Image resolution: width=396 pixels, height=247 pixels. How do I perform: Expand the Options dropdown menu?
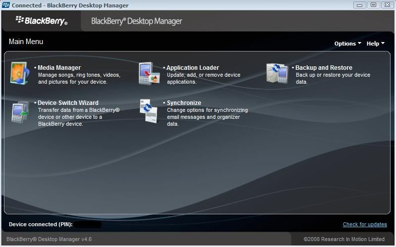click(x=347, y=44)
